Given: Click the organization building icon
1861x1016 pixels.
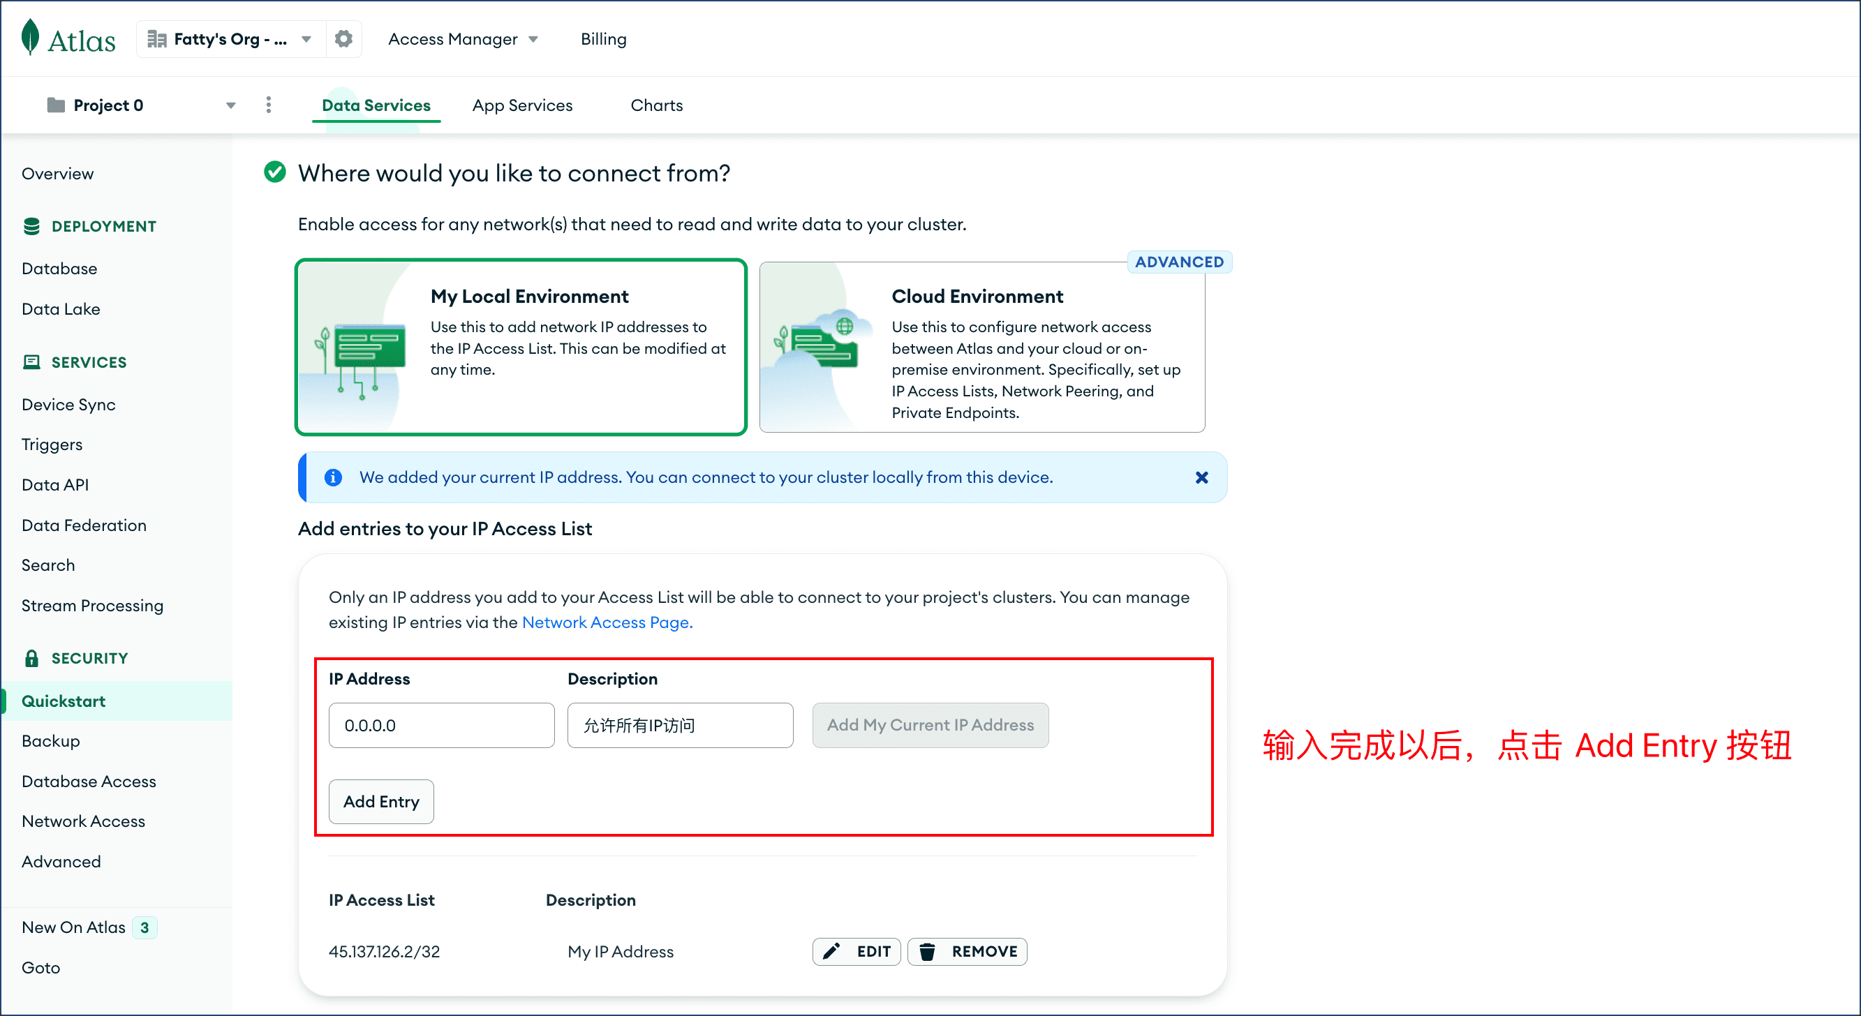Looking at the screenshot, I should pyautogui.click(x=157, y=39).
